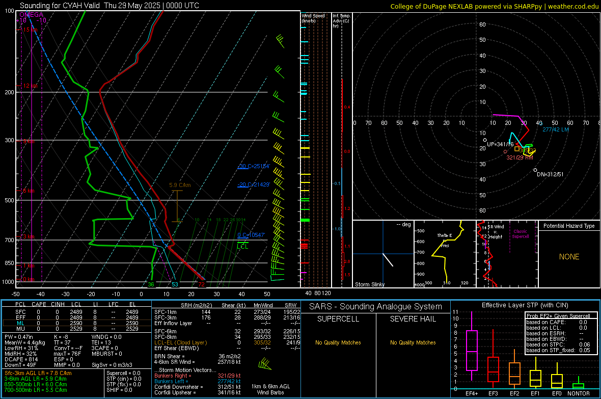
Task: Click the College of DuPage NEXLAB credit text
Action: click(x=494, y=6)
